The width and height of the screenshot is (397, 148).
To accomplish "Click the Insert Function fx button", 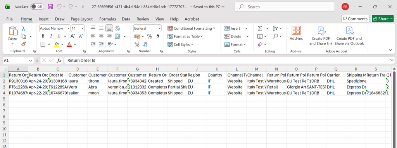I will [59, 61].
